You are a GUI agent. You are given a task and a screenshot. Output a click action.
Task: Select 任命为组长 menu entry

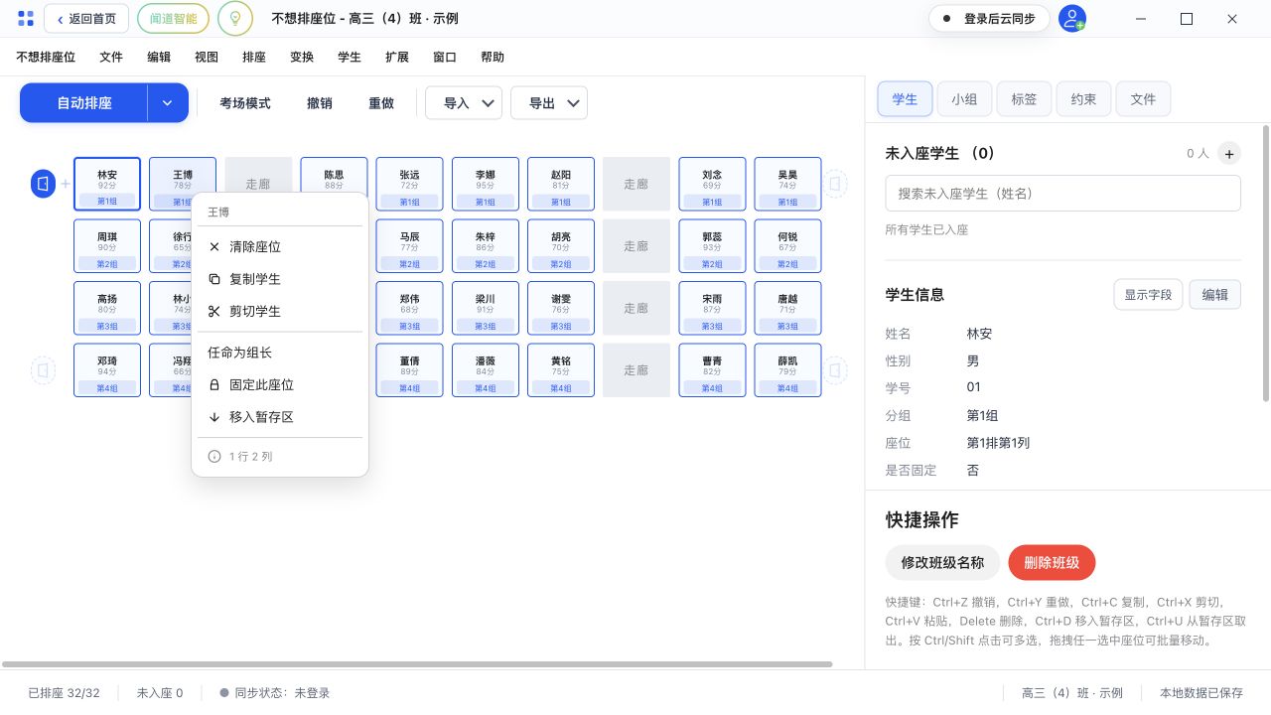(x=280, y=353)
